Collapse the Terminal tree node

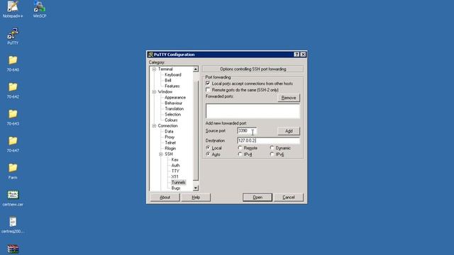pos(154,69)
